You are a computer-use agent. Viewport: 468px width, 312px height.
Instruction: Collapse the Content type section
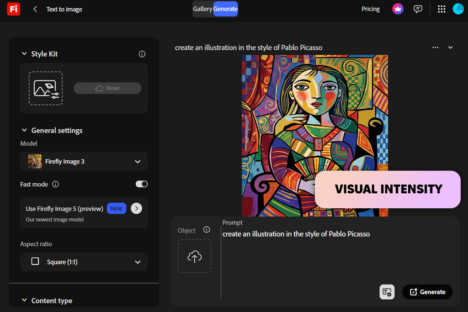pos(25,301)
